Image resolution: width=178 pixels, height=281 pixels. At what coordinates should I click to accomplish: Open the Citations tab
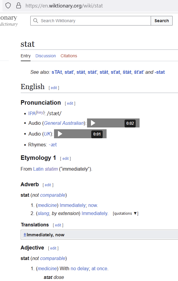point(69,56)
